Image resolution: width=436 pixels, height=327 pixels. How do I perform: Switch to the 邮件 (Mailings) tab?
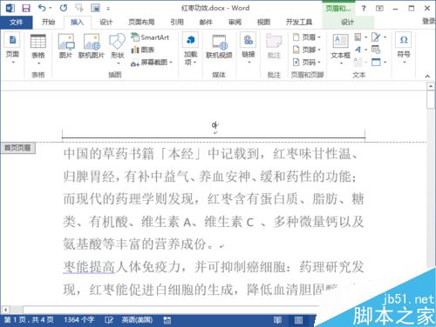coord(206,22)
